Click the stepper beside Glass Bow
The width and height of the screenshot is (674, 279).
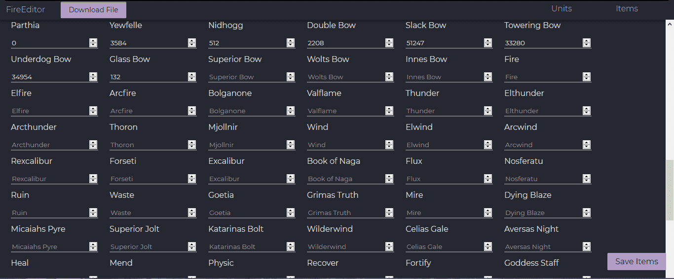coord(192,77)
